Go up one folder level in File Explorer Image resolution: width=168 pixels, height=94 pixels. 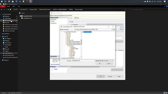8,10
